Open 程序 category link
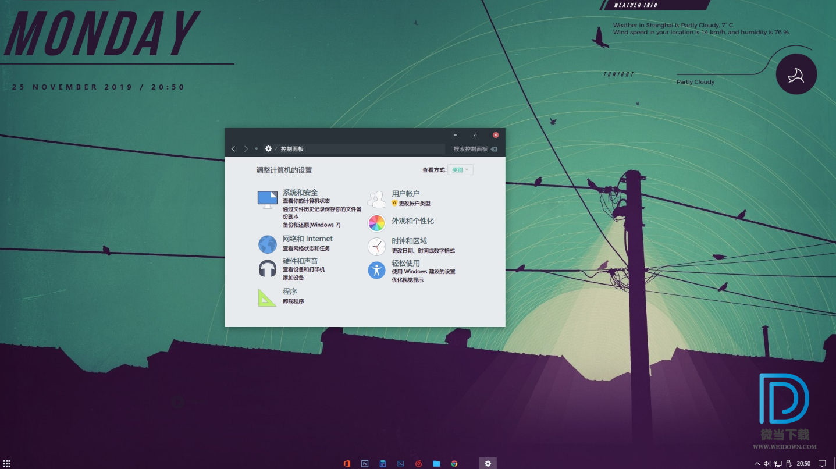 [290, 292]
